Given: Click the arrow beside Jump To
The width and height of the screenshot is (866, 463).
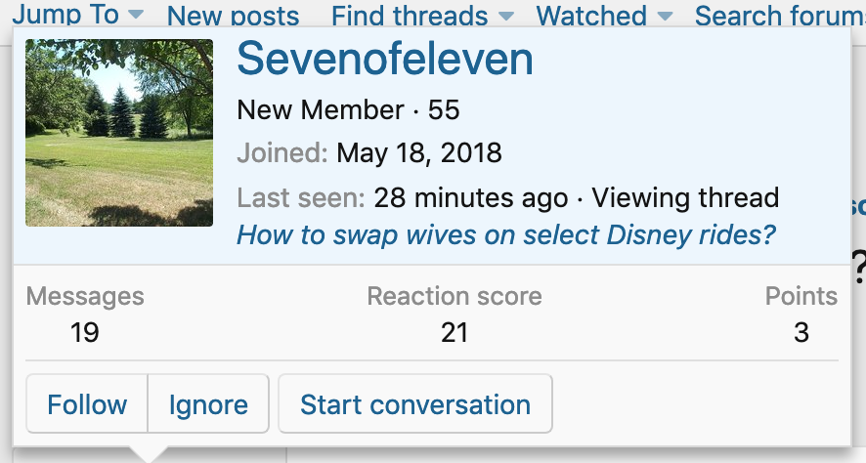Looking at the screenshot, I should click(x=136, y=15).
